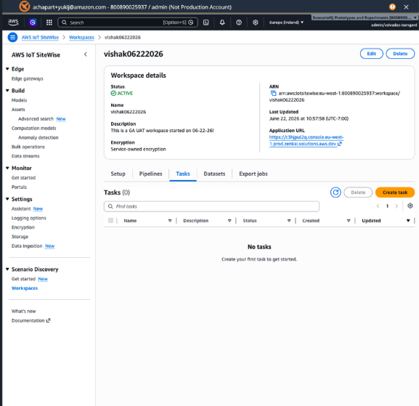Open Models in sidebar

[x=19, y=100]
